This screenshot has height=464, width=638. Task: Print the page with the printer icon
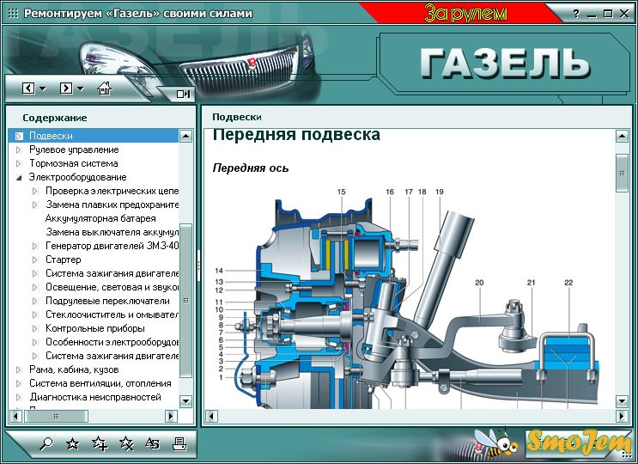pos(179,443)
